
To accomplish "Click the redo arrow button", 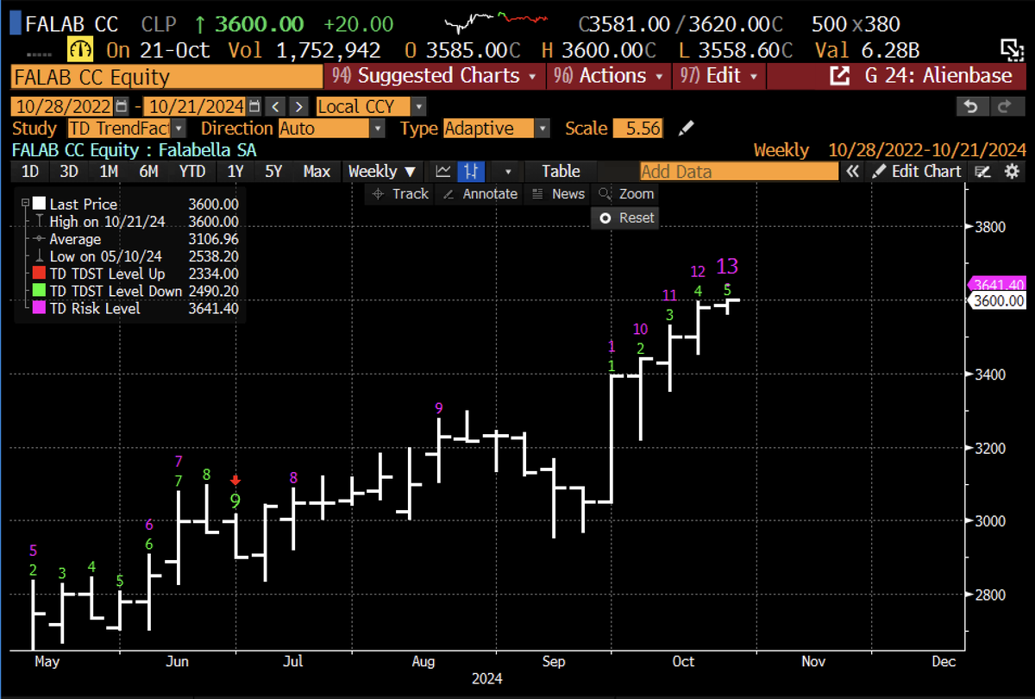I will (x=1006, y=107).
